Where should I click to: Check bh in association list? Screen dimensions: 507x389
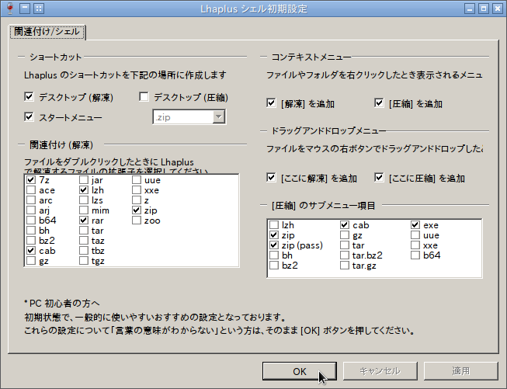(x=31, y=231)
